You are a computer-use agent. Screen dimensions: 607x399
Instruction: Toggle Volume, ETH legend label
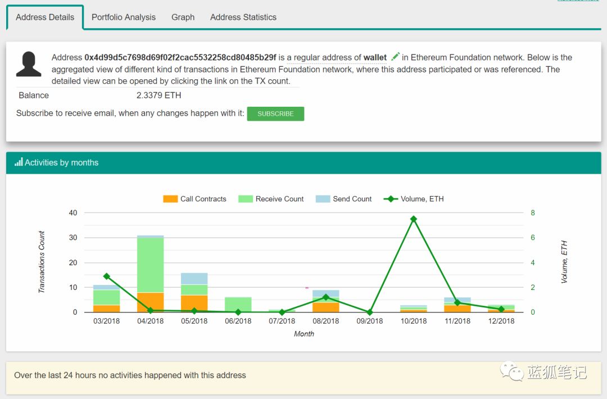point(422,199)
